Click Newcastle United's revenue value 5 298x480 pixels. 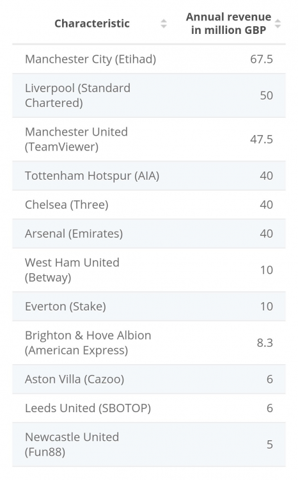270,445
